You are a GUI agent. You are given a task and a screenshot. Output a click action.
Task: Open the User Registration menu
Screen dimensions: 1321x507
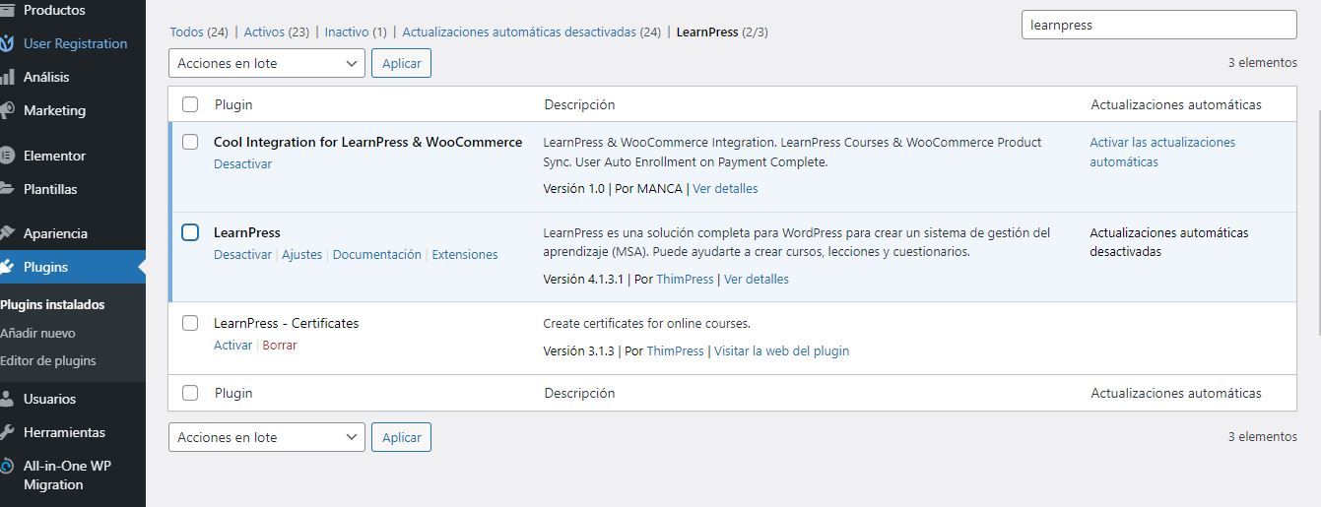click(75, 43)
